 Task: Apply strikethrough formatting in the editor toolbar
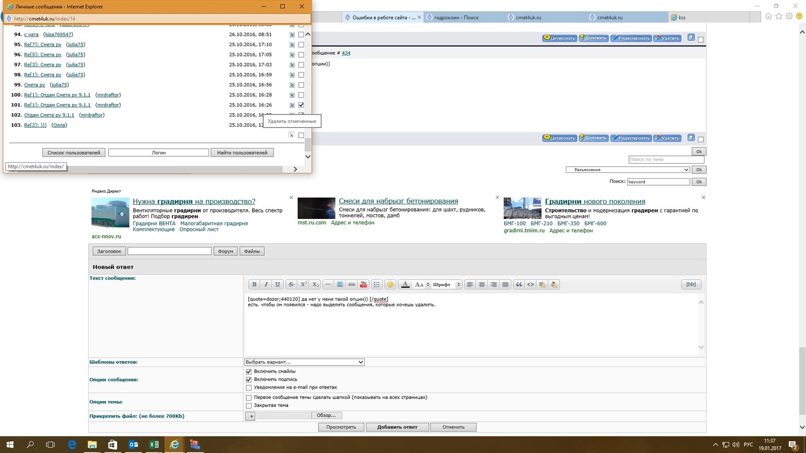(291, 284)
